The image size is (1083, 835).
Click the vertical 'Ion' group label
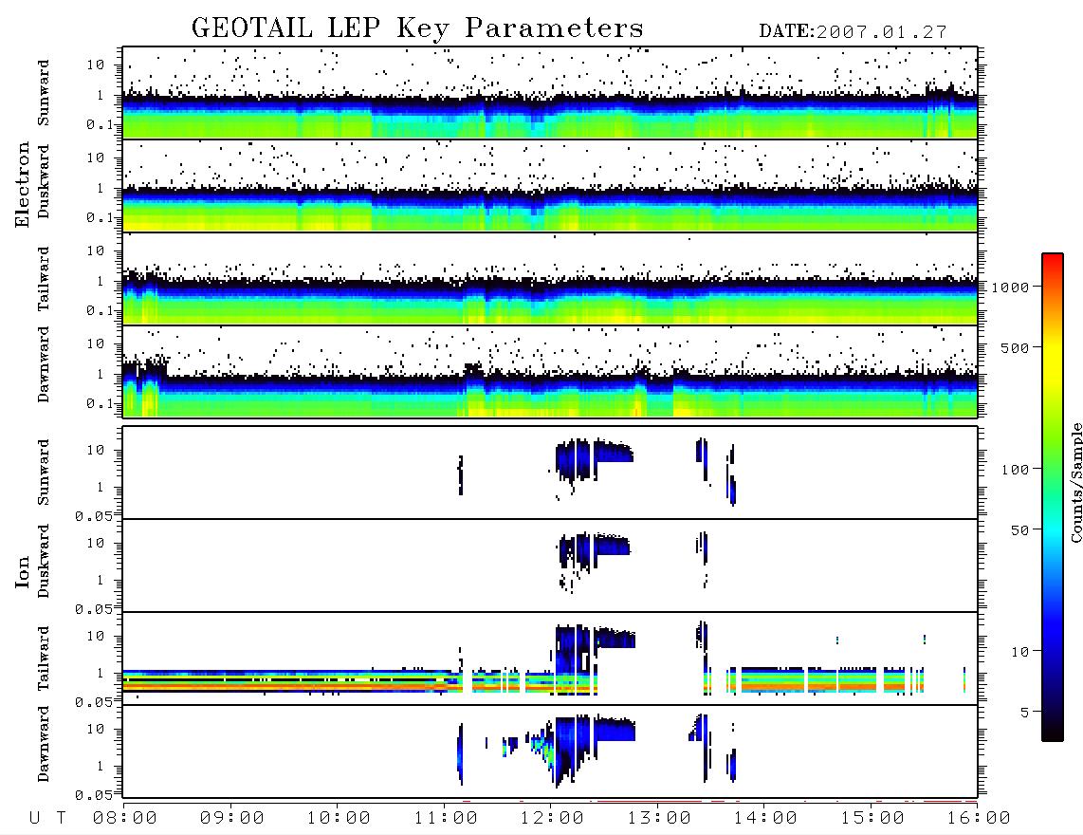coord(22,571)
